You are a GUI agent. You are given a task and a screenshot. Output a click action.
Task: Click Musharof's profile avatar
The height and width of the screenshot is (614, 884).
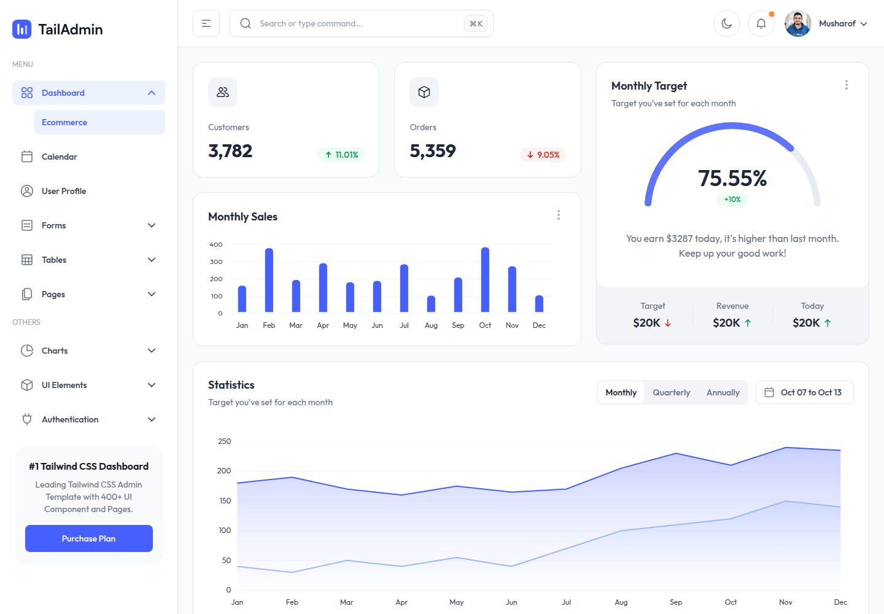pyautogui.click(x=798, y=23)
